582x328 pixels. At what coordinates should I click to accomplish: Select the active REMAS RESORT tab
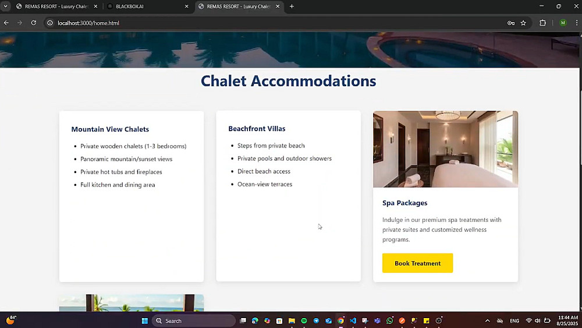(238, 6)
